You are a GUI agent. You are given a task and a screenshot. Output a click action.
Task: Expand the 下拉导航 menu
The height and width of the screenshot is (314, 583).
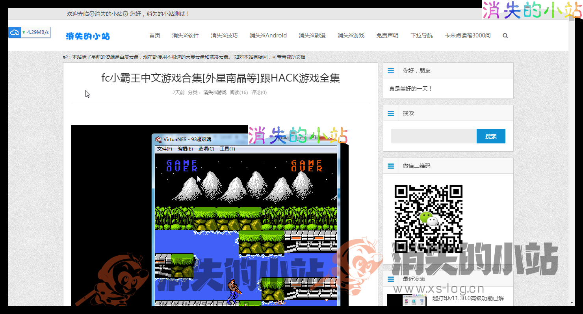pos(421,35)
